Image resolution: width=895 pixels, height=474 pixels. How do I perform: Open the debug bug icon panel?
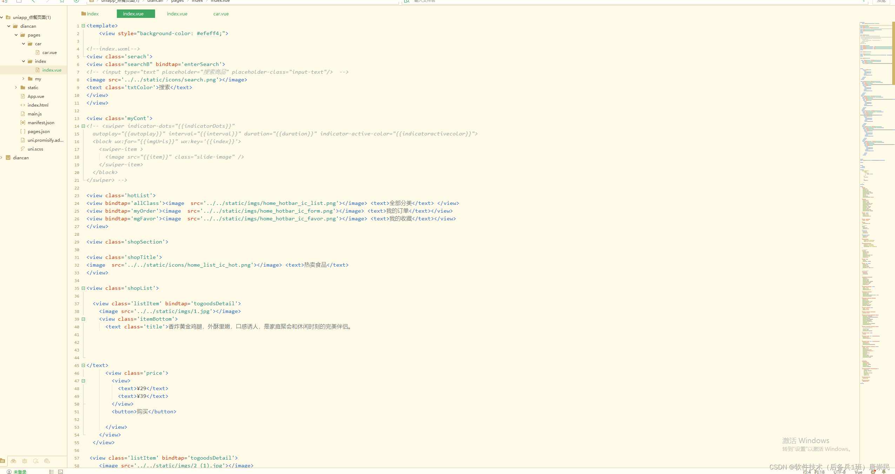(x=25, y=461)
